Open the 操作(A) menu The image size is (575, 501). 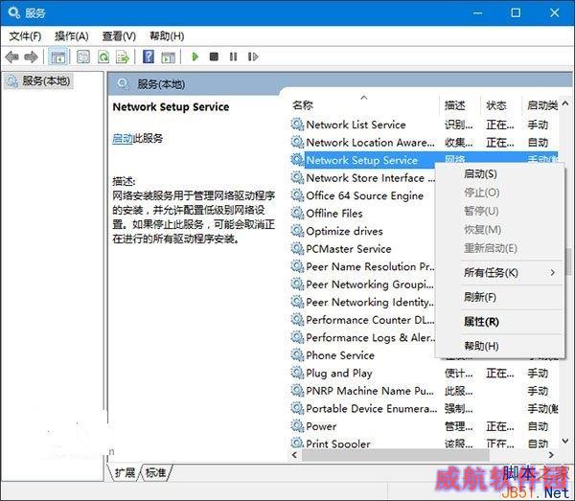click(x=72, y=35)
